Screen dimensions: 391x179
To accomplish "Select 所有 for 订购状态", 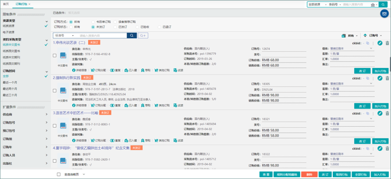I will tap(71, 27).
